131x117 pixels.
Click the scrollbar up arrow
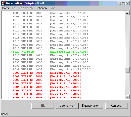(x=127, y=13)
